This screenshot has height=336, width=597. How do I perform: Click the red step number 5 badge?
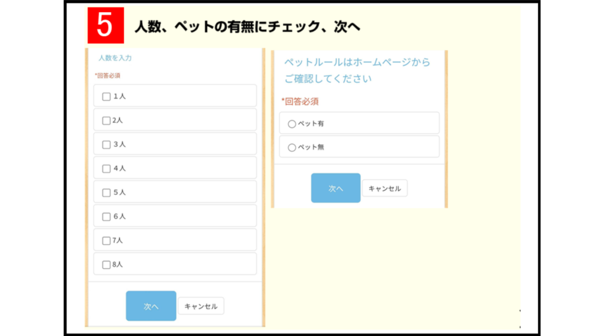[x=106, y=27]
